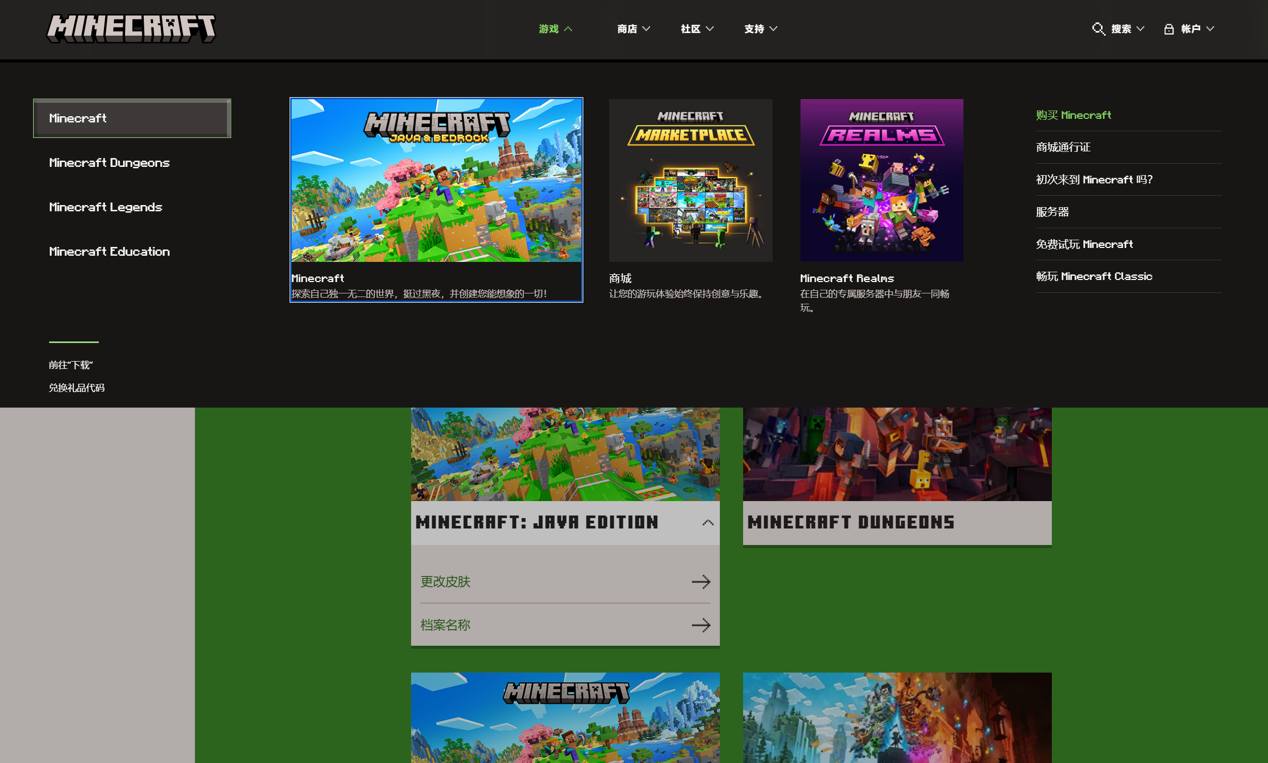Click arrow icon next to 档案名称

(701, 625)
